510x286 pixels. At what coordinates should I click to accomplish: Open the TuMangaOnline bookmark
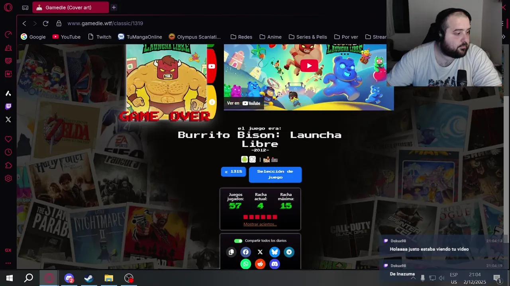pos(140,37)
